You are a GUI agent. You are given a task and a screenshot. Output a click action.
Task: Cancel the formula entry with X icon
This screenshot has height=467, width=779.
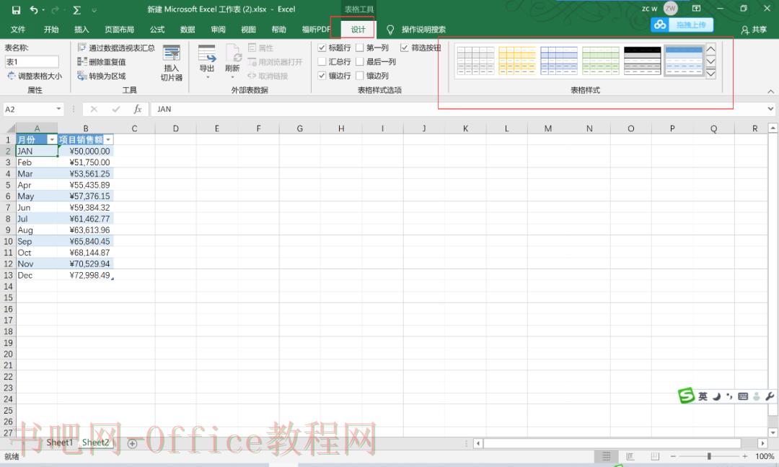(x=94, y=109)
